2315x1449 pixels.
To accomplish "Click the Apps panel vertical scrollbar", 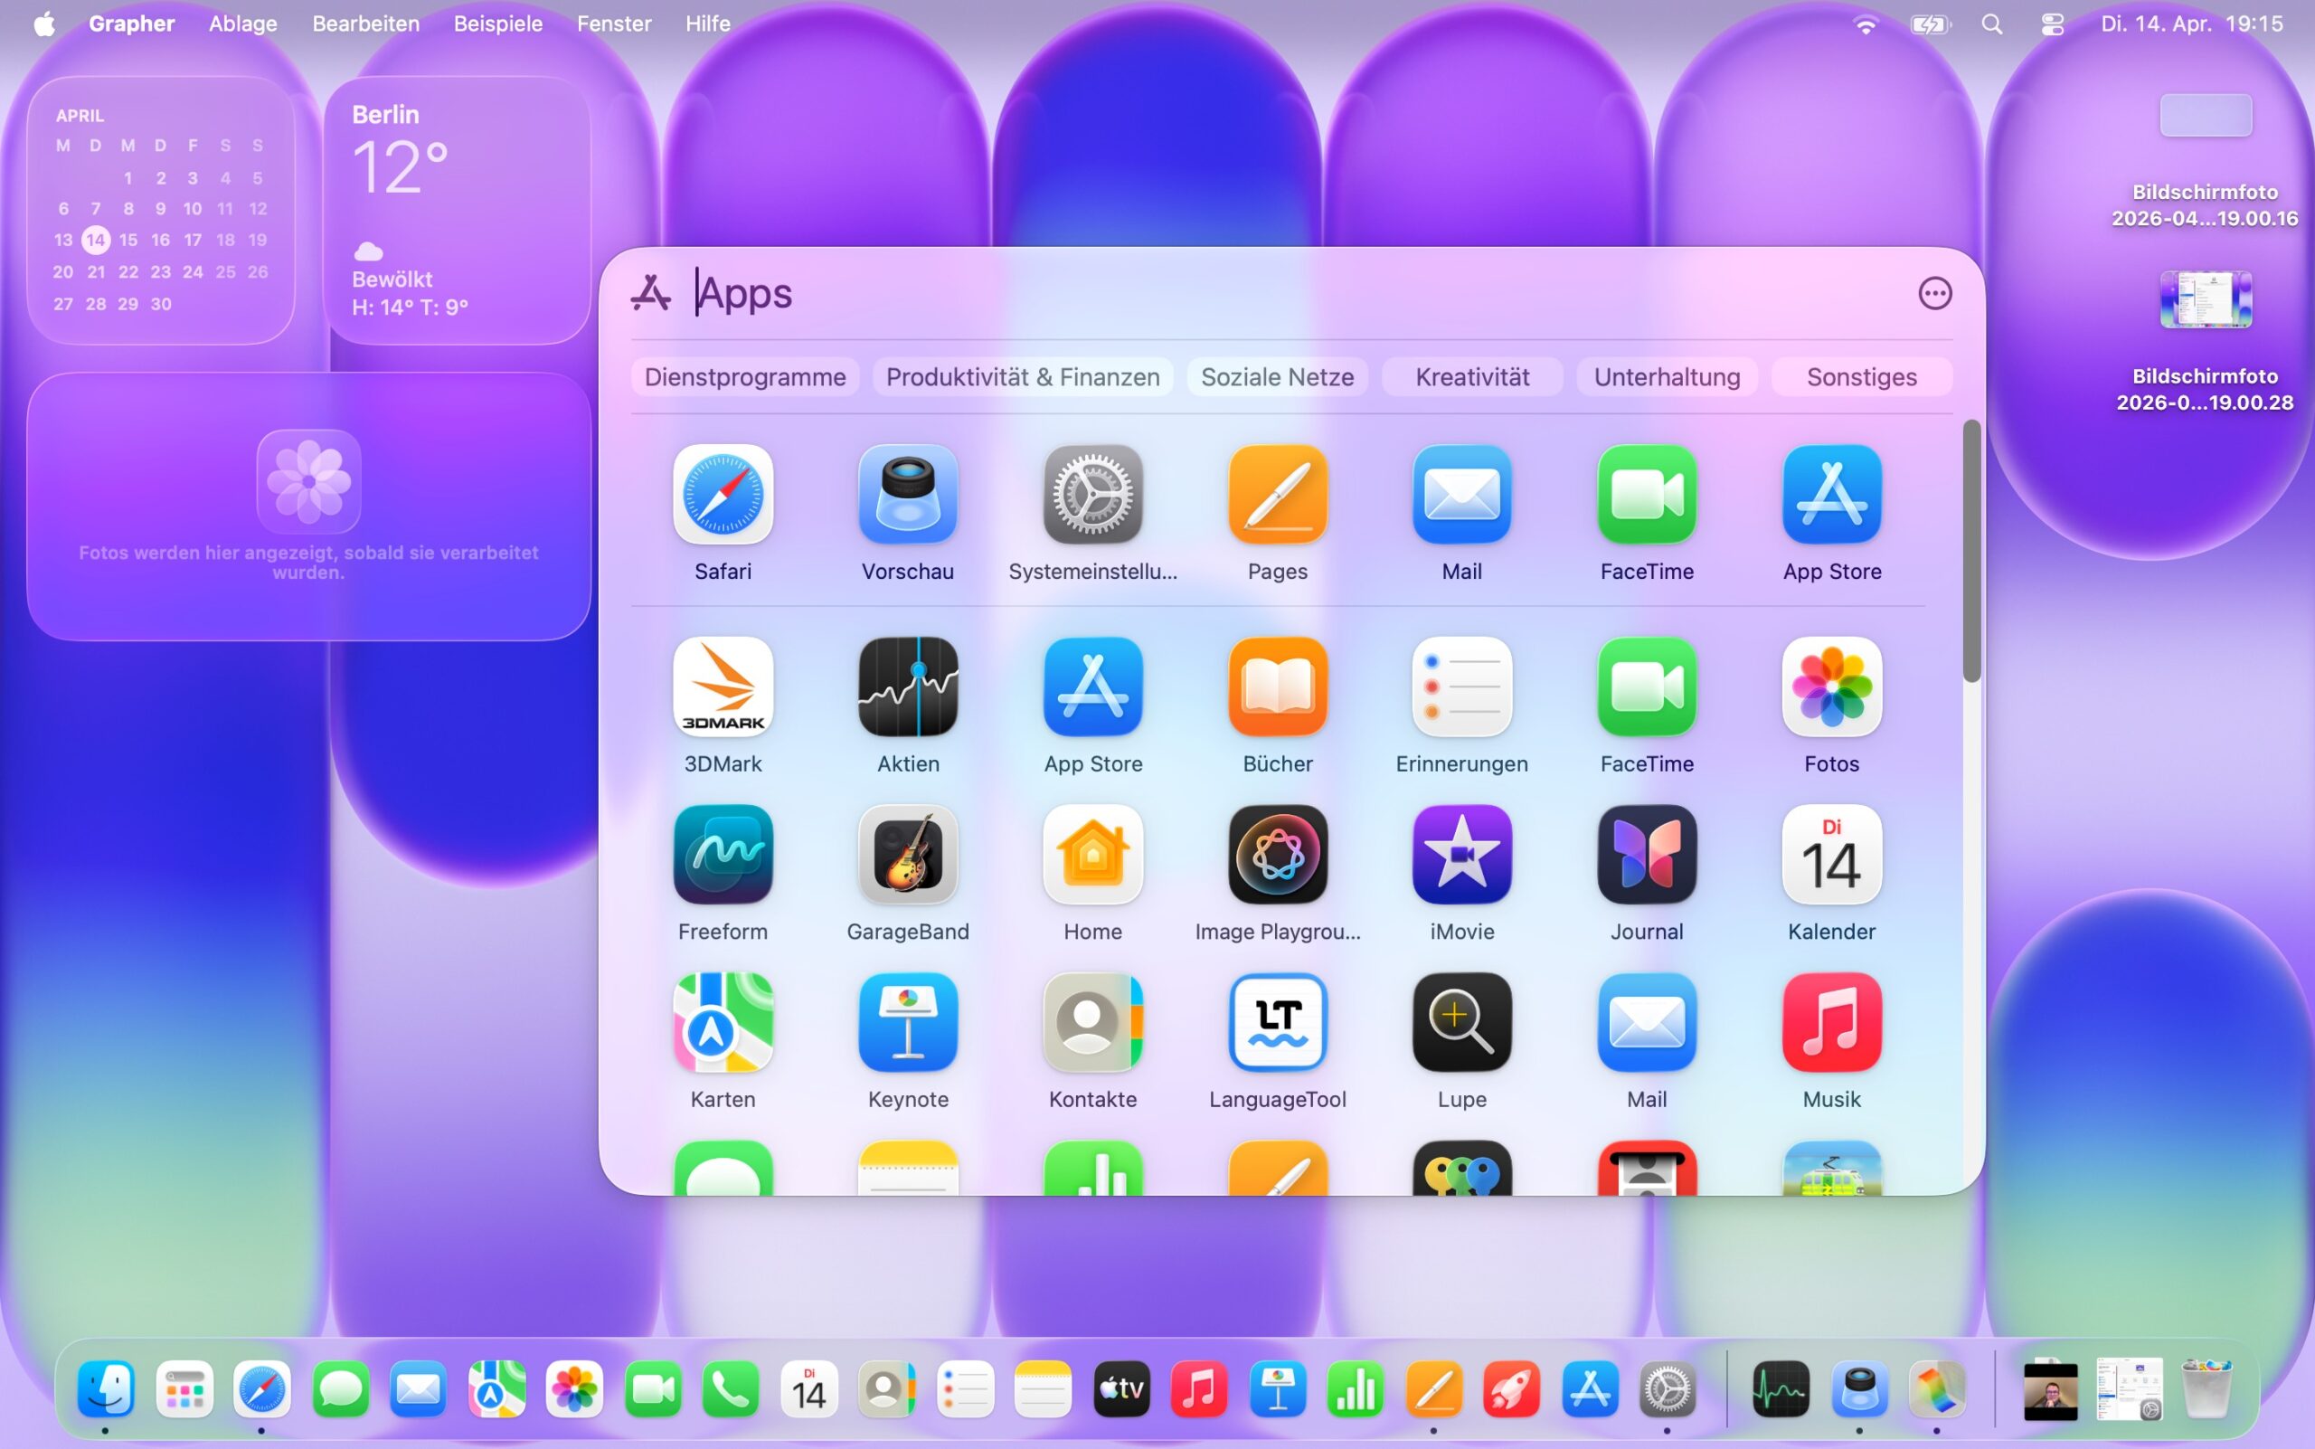I will tap(1970, 551).
